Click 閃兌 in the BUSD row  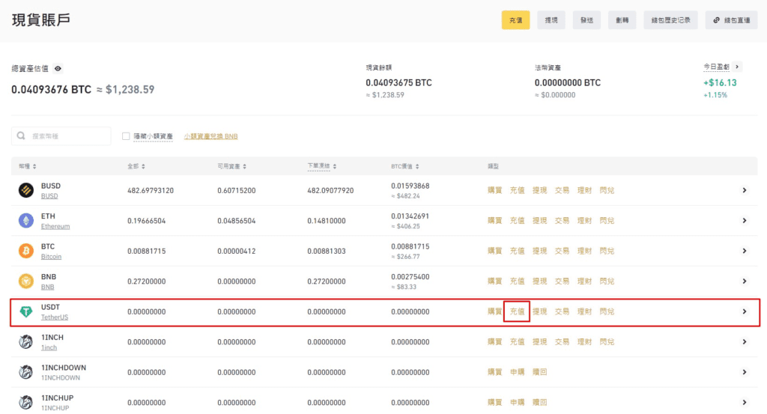pos(607,190)
